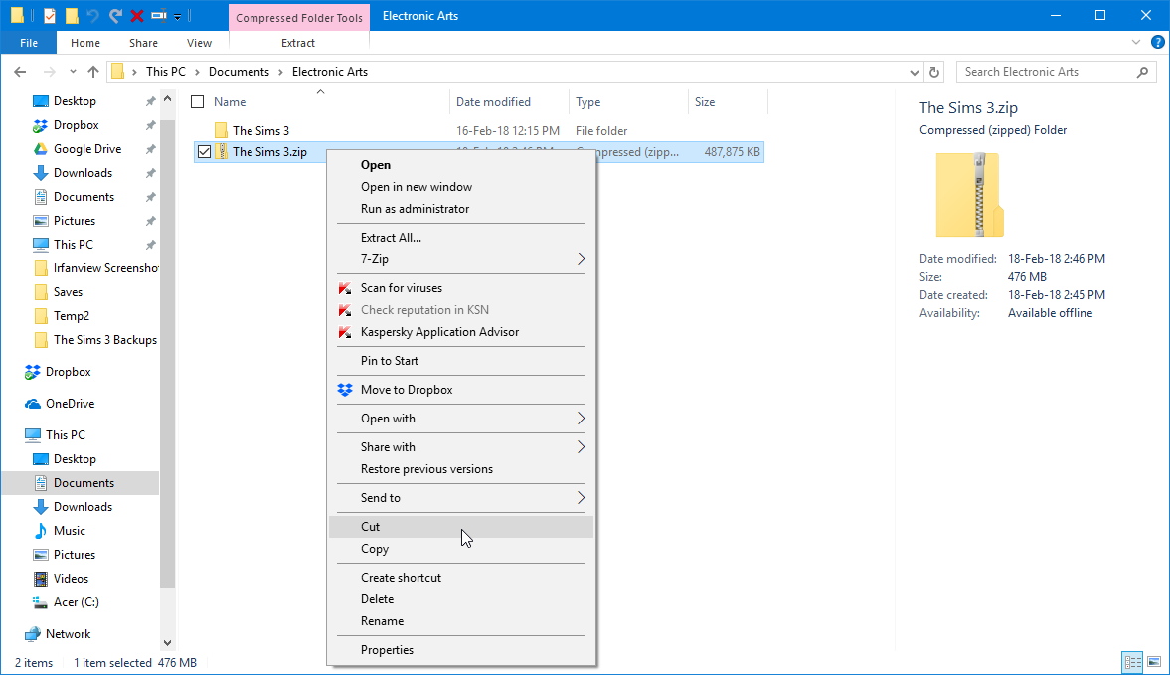Click the search magnifier icon
This screenshot has width=1170, height=675.
1142,72
